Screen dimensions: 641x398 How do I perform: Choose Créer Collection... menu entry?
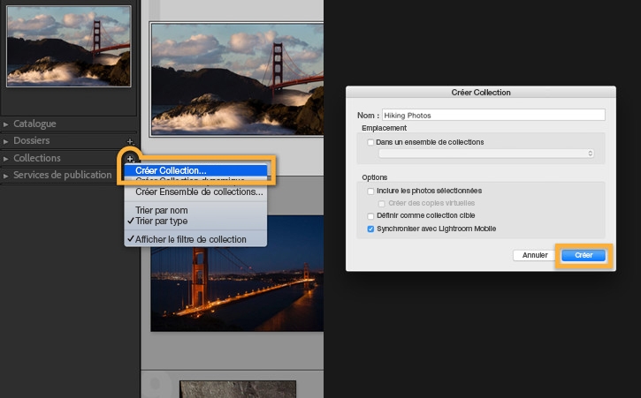click(195, 170)
